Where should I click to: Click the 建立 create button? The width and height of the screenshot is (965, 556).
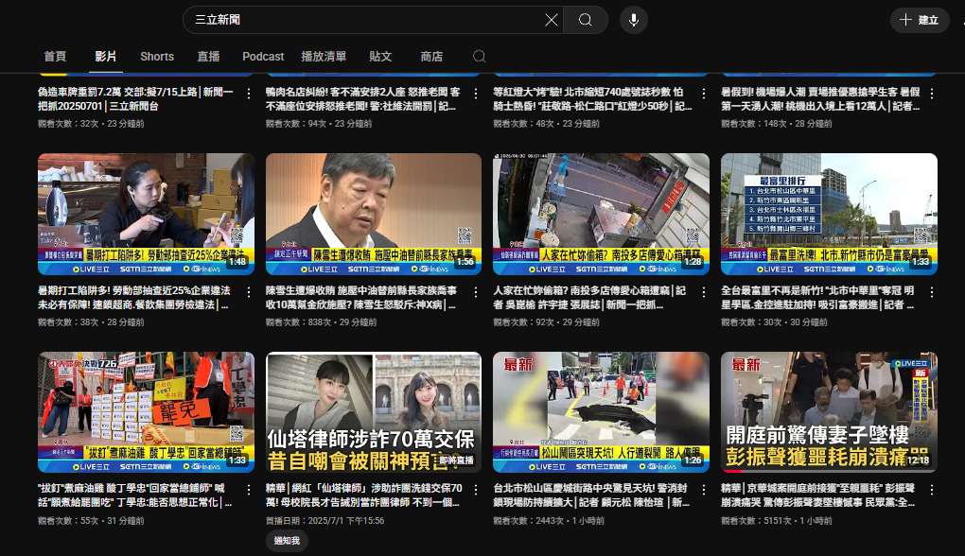[919, 20]
